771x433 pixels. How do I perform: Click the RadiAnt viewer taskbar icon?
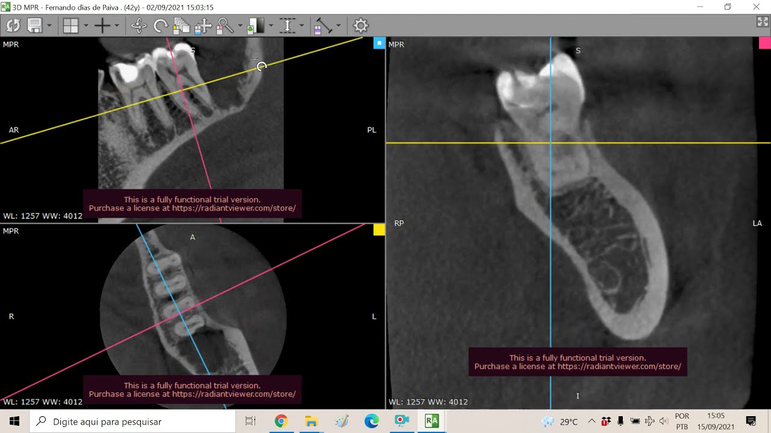tap(431, 422)
